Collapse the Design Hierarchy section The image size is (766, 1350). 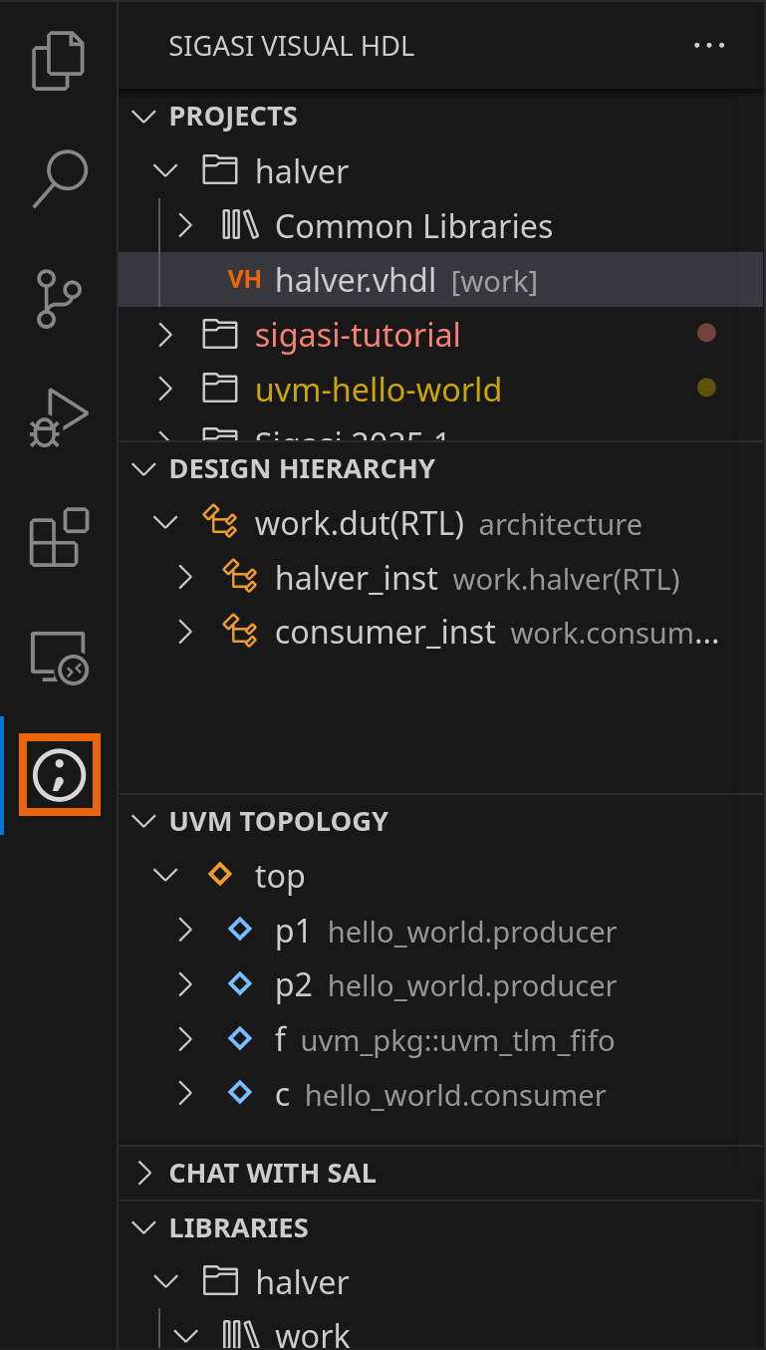point(145,468)
